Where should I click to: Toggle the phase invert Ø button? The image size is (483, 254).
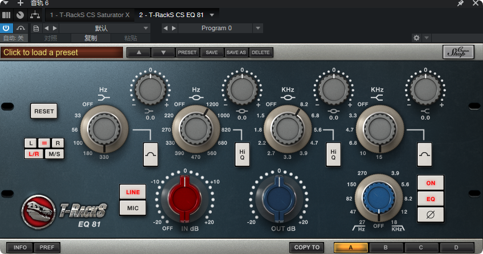431,215
